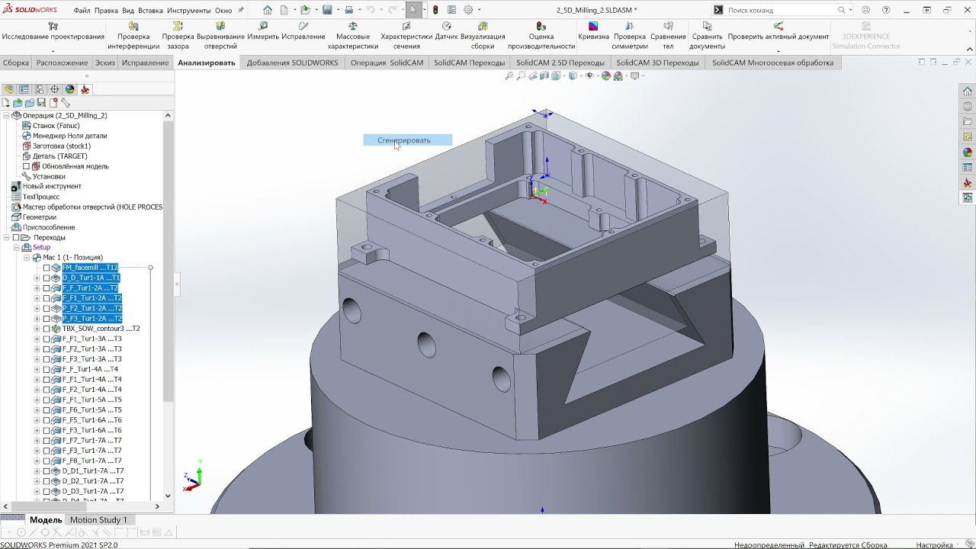The width and height of the screenshot is (976, 549).
Task: Open the PropertyManager tab icon
Action: coord(24,89)
